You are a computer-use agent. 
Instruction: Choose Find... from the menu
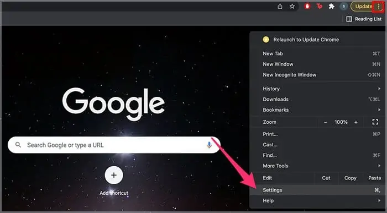coord(318,155)
